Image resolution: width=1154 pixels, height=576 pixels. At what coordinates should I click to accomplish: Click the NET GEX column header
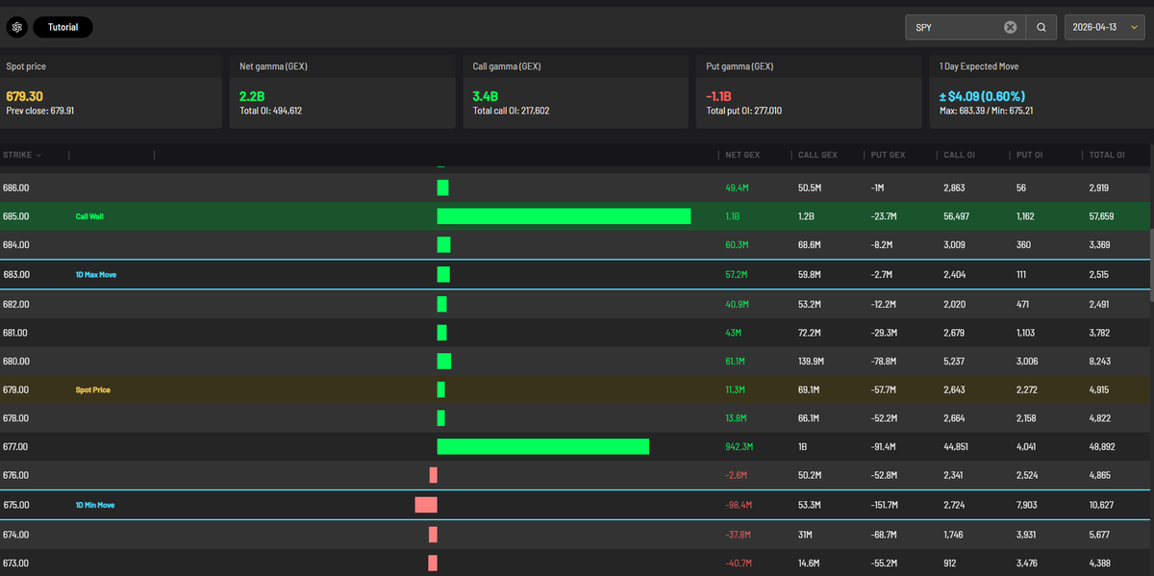point(742,155)
